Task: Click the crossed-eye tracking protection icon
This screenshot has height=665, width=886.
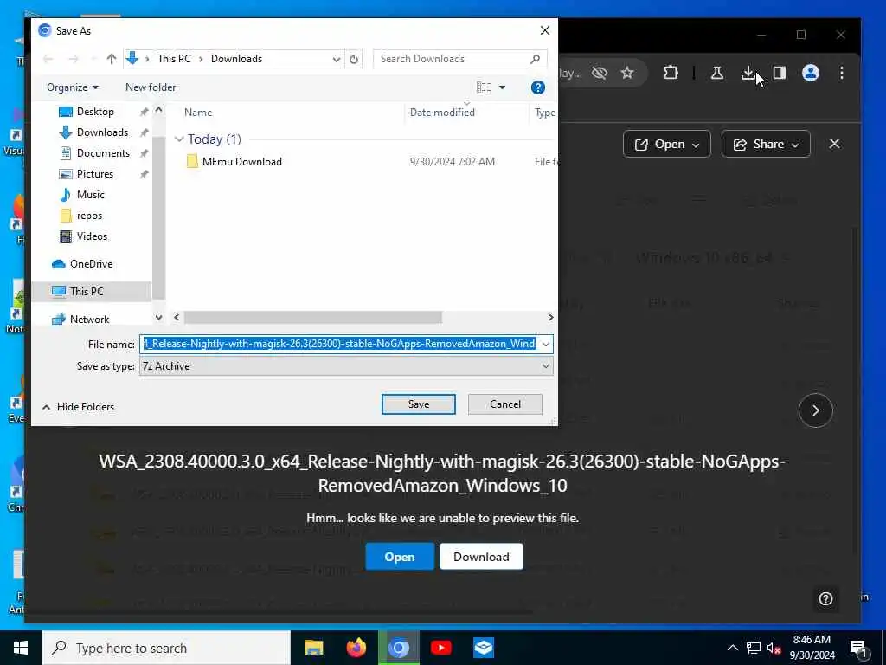Action: click(599, 73)
